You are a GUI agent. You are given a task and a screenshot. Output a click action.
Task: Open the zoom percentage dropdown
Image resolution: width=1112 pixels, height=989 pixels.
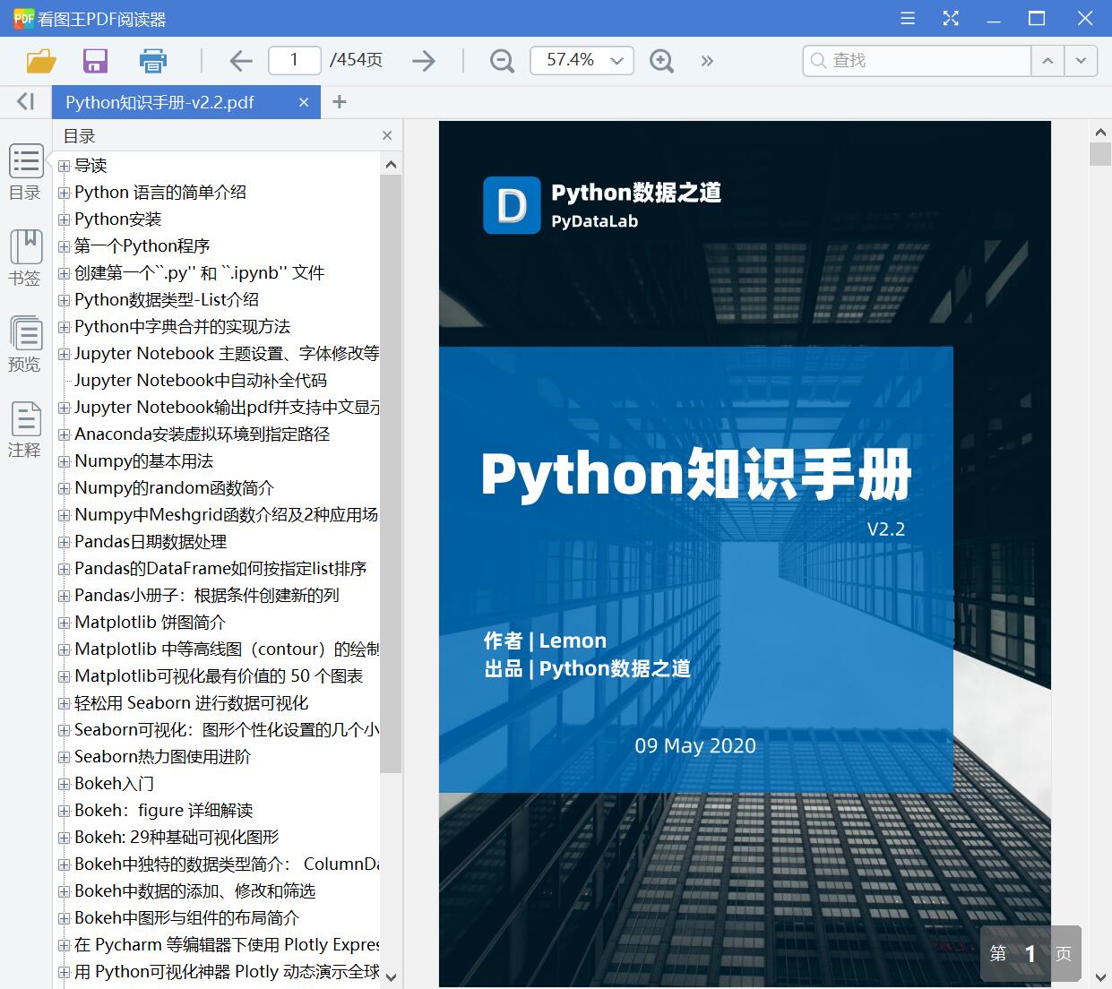click(x=616, y=60)
